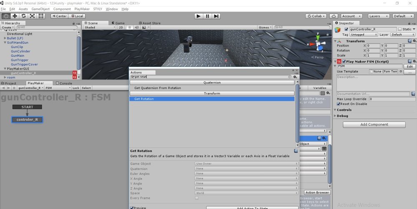Select the Rect transform tool

pyautogui.click(x=41, y=16)
